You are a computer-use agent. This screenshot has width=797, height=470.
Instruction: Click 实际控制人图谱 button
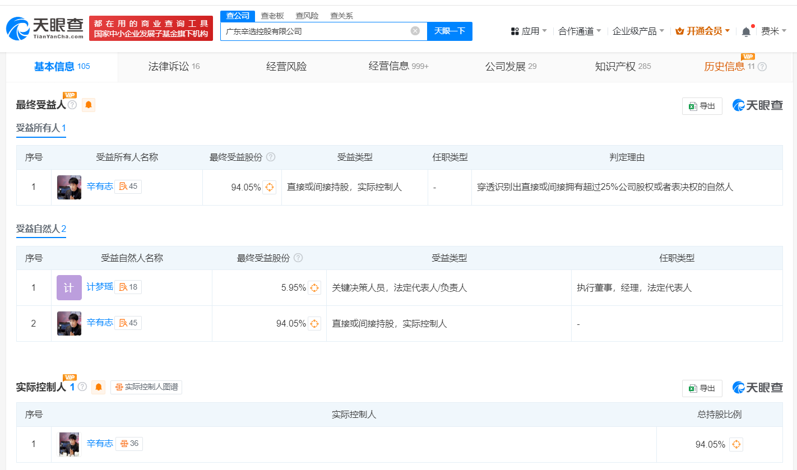point(146,387)
